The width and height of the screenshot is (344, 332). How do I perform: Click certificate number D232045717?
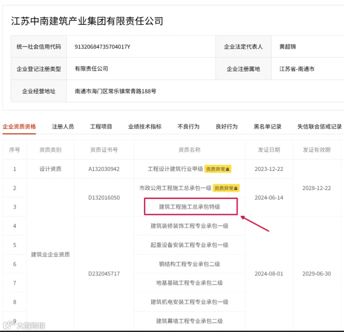(x=104, y=273)
